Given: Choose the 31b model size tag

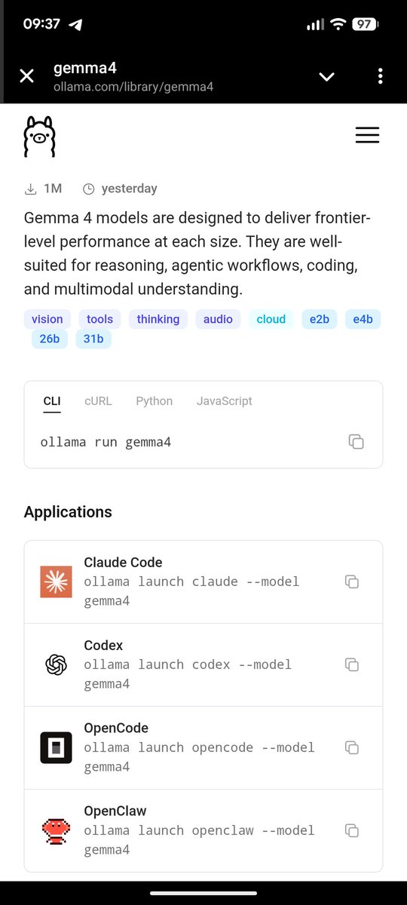Looking at the screenshot, I should [x=93, y=339].
